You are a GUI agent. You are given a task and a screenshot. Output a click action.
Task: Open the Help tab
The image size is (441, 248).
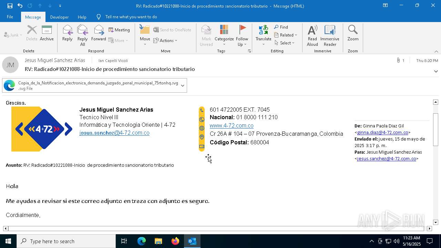click(82, 17)
